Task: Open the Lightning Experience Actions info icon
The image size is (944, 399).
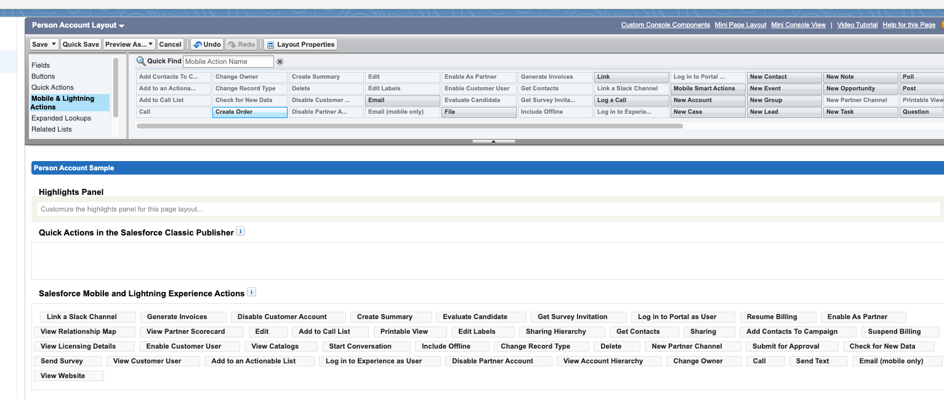Action: 251,292
